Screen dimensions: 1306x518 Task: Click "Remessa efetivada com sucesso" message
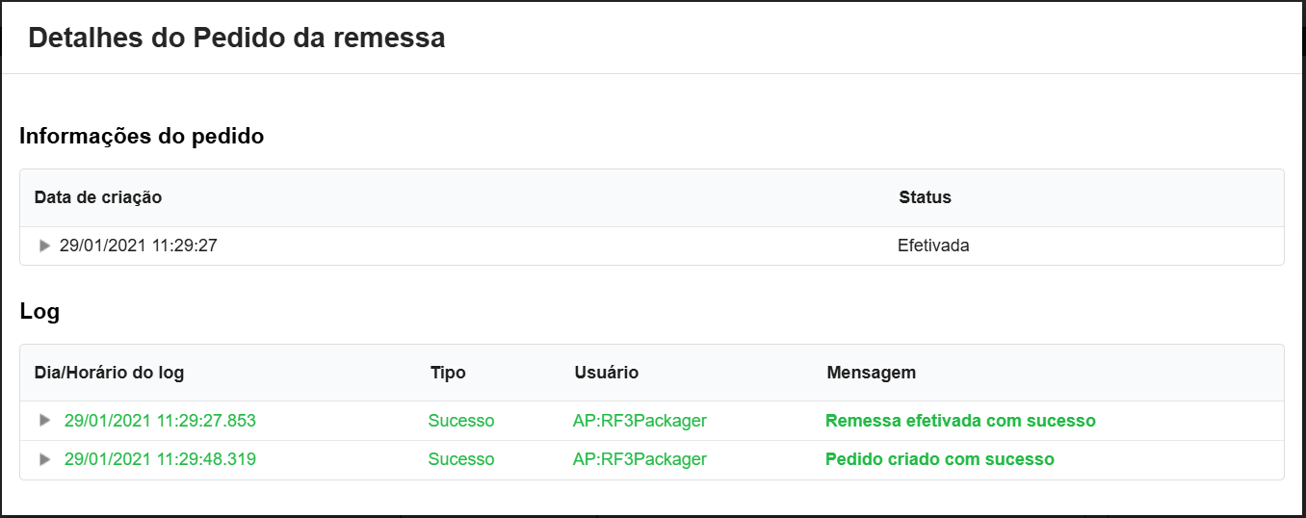[960, 421]
